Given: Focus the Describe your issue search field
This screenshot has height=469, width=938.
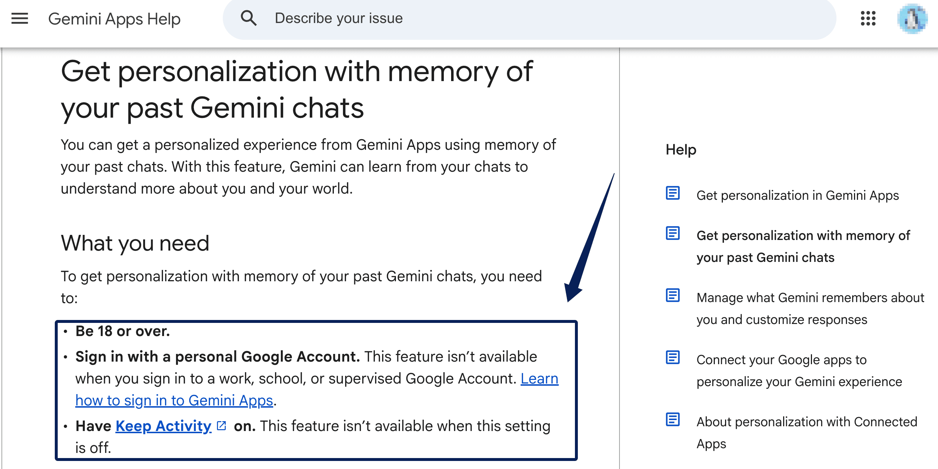Looking at the screenshot, I should (529, 18).
